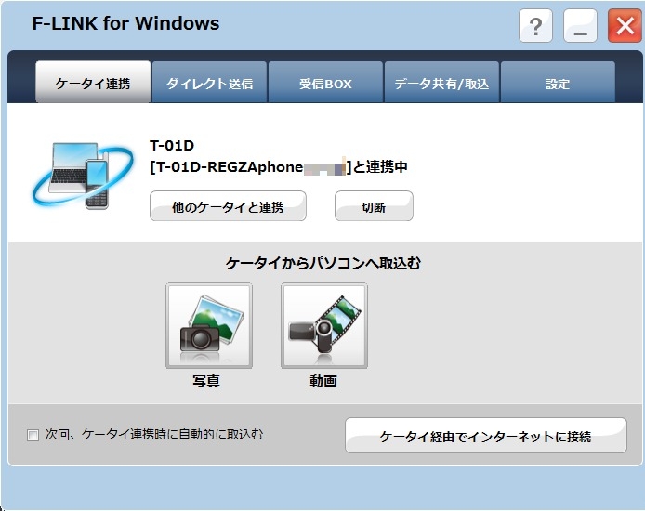Go to the 設定 tab
645x511 pixels.
click(x=558, y=82)
